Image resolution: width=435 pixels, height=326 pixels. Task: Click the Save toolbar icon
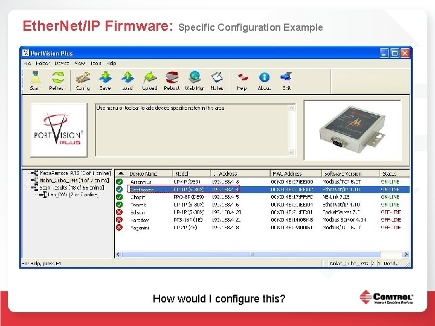[x=105, y=80]
